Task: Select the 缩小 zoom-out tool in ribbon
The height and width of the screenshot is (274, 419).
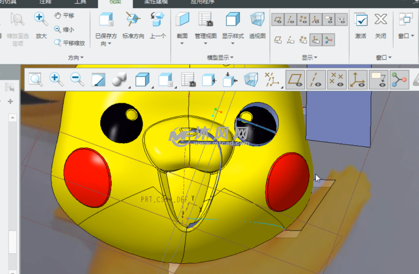Action: (64, 30)
